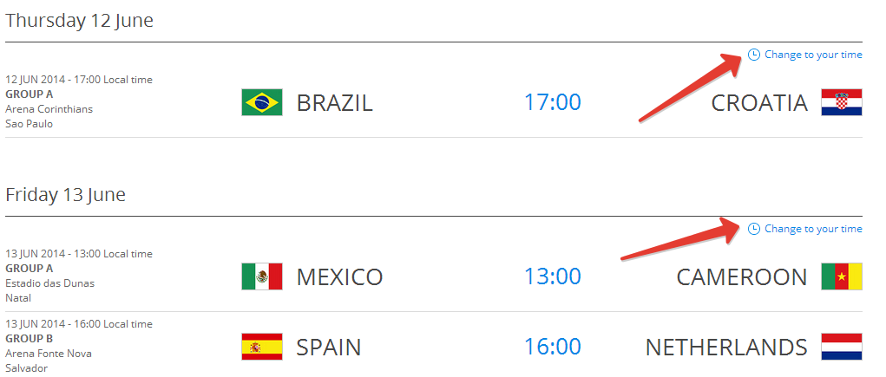Click the Arena Corinthians venue text

tap(49, 109)
